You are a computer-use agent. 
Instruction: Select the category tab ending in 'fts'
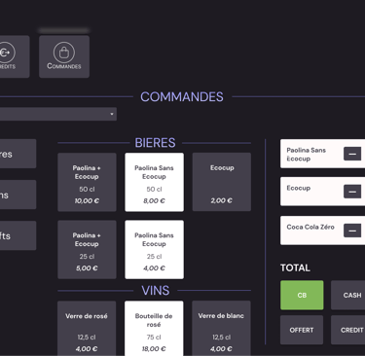(x=18, y=235)
